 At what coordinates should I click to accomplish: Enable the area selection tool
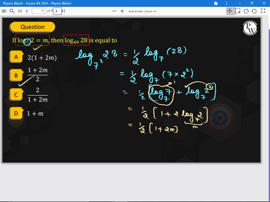[x=238, y=11]
